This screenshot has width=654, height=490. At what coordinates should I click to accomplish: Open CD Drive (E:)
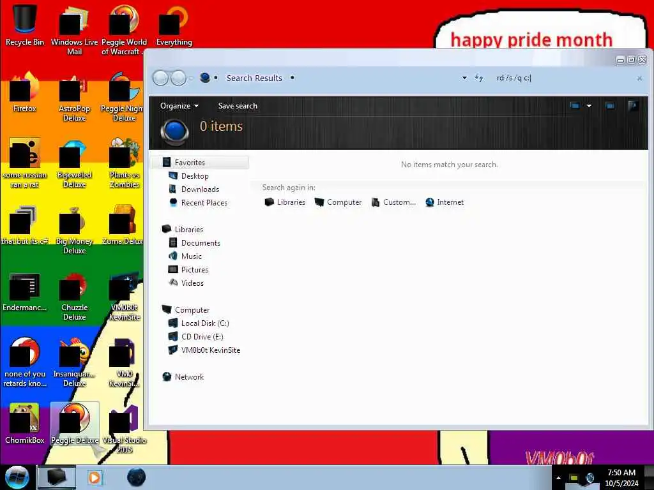202,337
